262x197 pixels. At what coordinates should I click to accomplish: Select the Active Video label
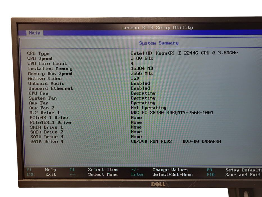click(45, 79)
